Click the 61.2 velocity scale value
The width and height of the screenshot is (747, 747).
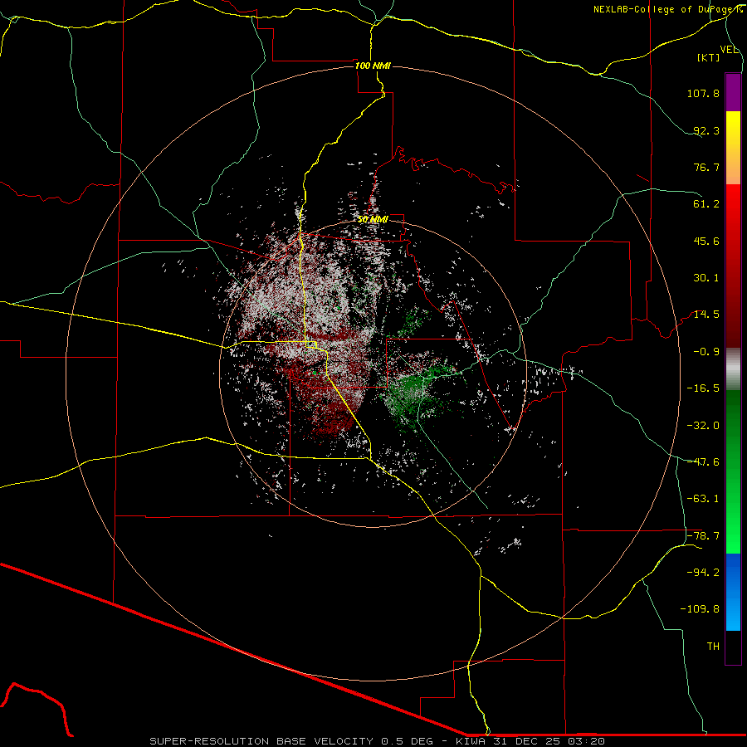pos(706,204)
